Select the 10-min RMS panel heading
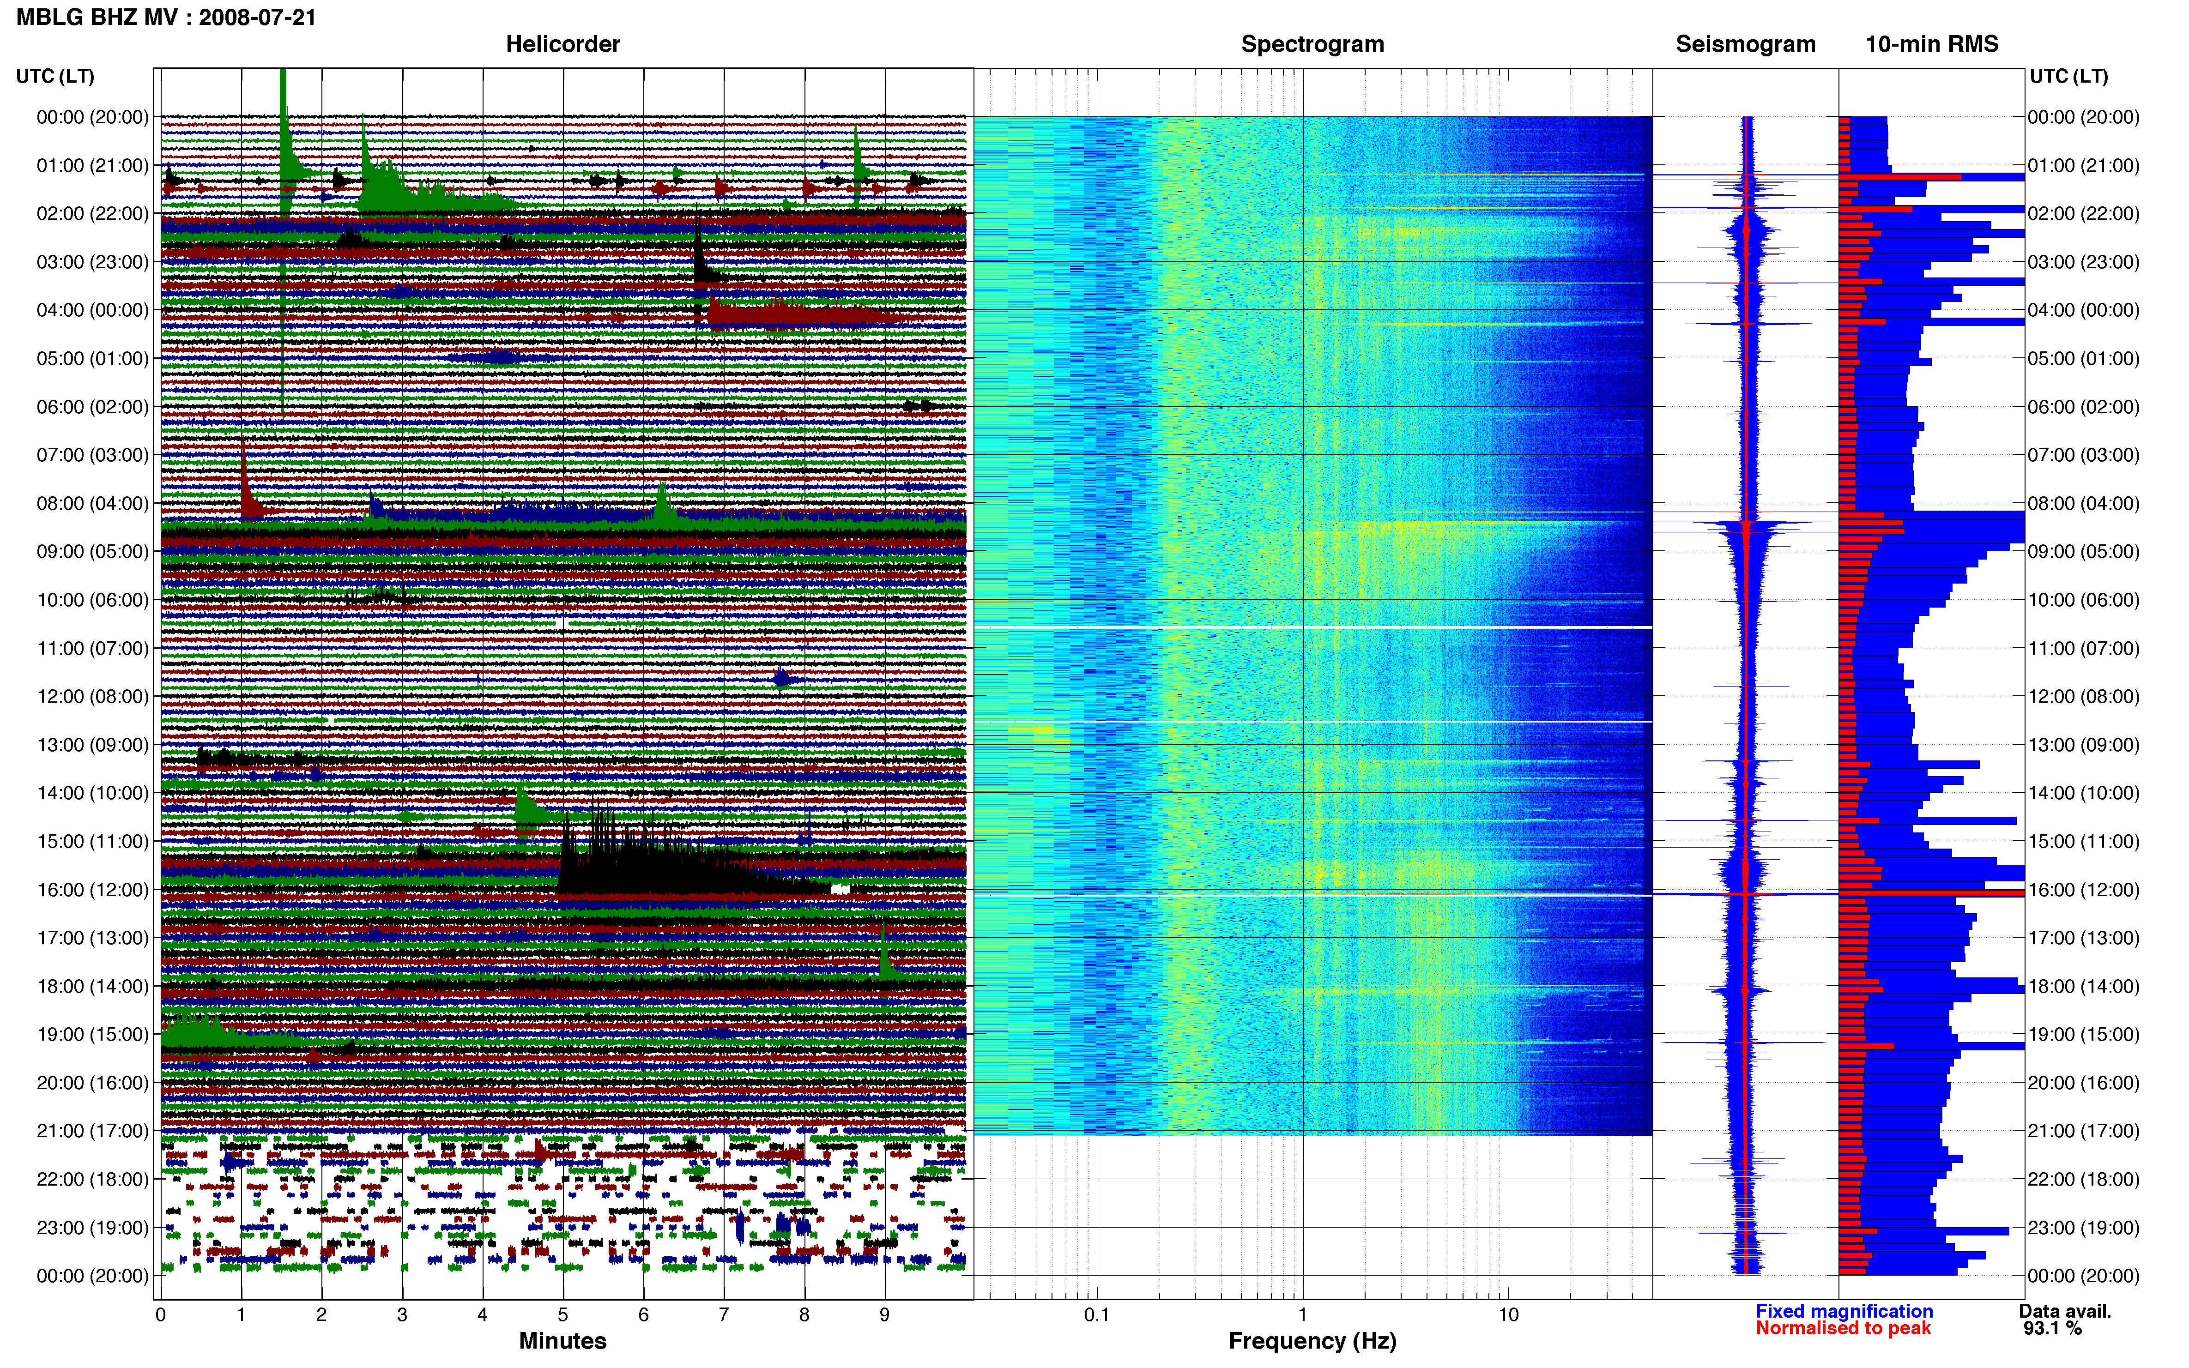Image resolution: width=2189 pixels, height=1368 pixels. pyautogui.click(x=1932, y=44)
